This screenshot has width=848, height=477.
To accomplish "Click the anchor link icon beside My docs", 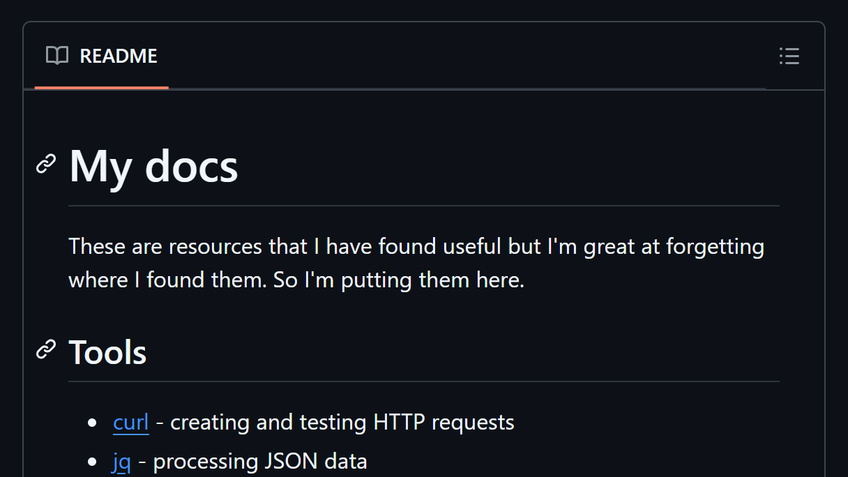I will (x=46, y=165).
